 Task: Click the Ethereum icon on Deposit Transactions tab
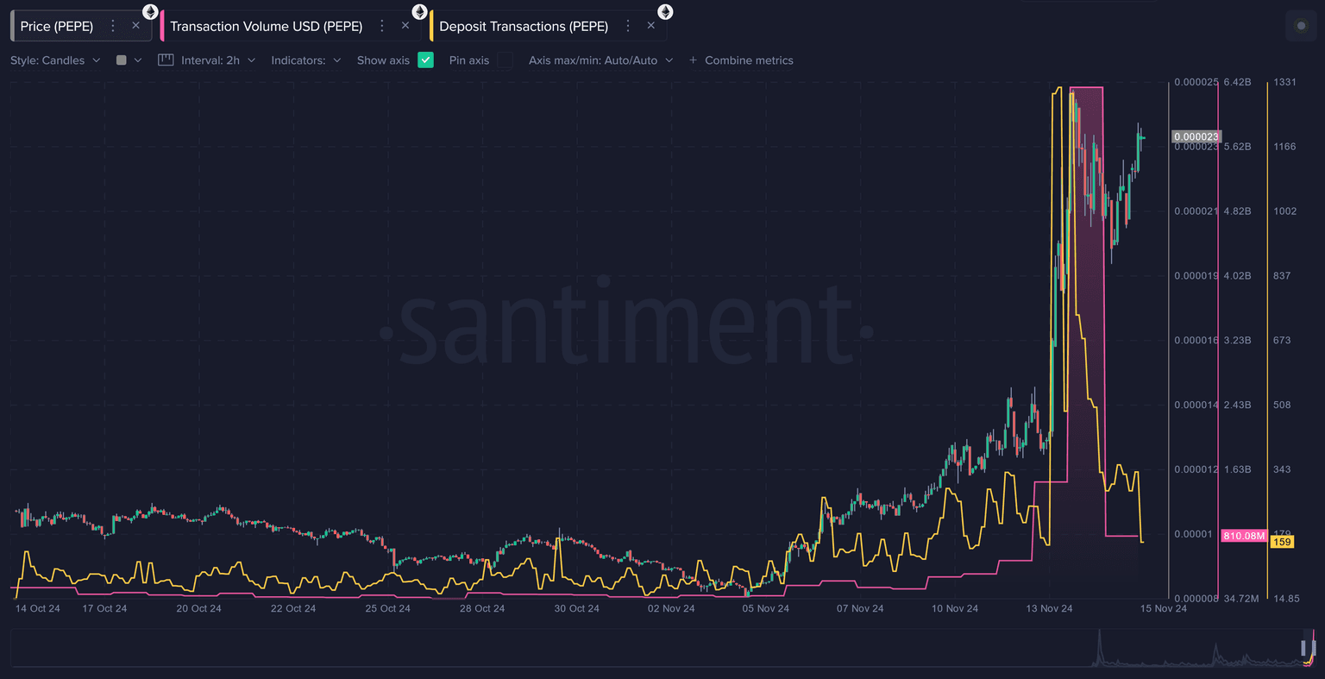[x=665, y=12]
